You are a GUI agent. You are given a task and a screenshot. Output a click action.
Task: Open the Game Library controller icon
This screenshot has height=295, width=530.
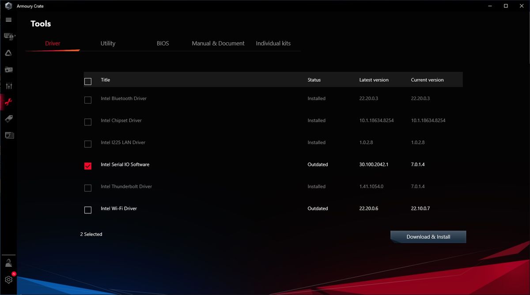pos(8,69)
